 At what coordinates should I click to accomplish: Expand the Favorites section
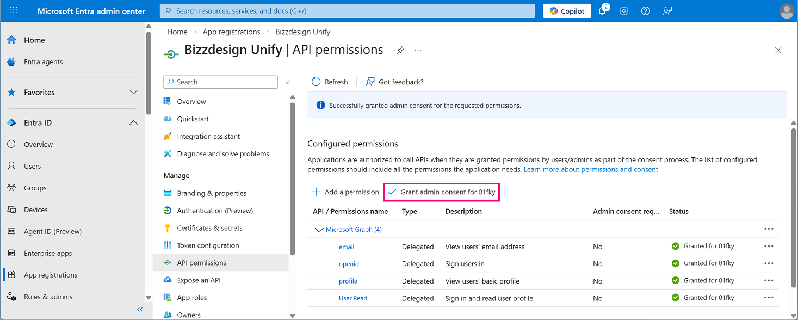coord(134,92)
